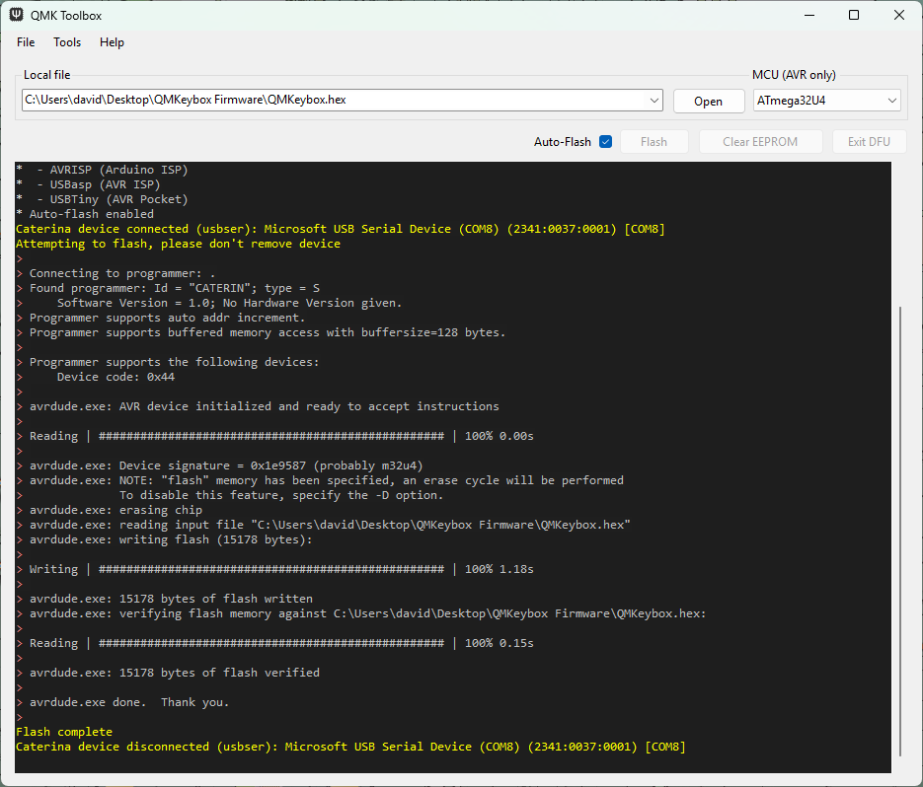Screen dimensions: 923x787
Task: Click the "avrdude.exe done. Thank you." line
Action: pyautogui.click(x=129, y=702)
